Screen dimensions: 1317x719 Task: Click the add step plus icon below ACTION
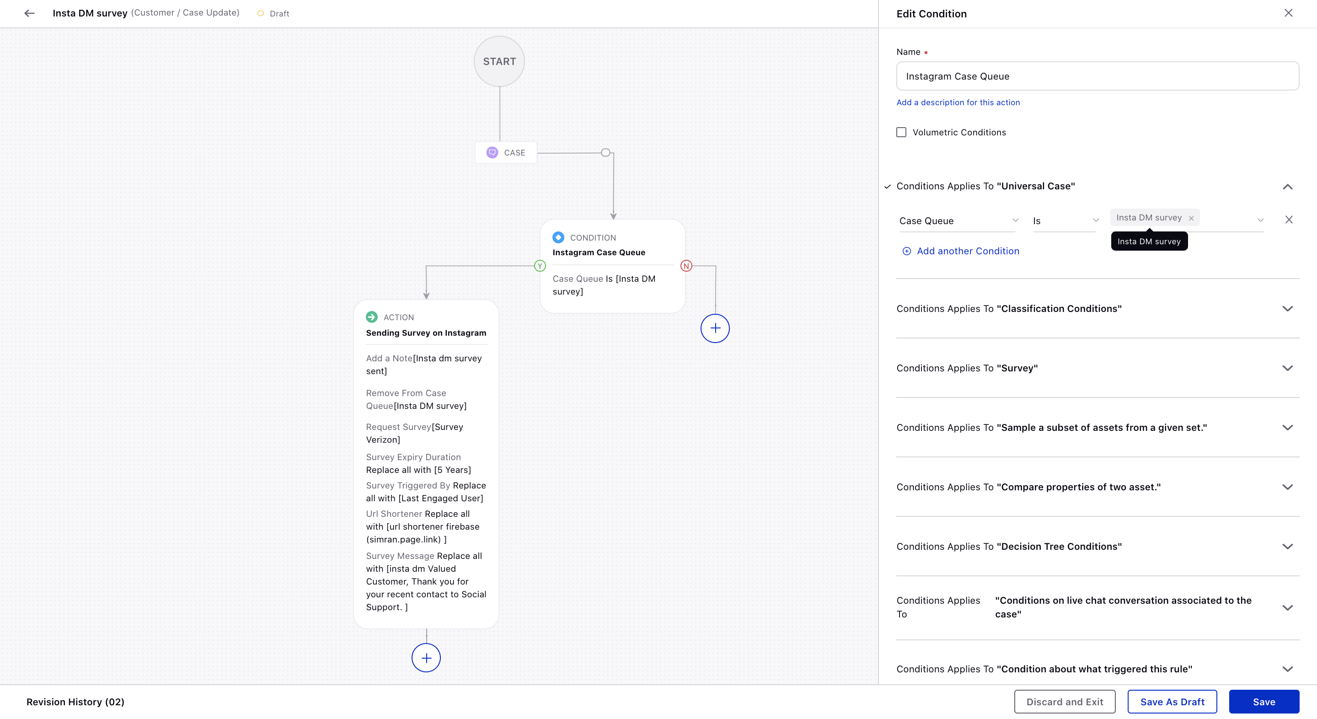click(x=425, y=657)
